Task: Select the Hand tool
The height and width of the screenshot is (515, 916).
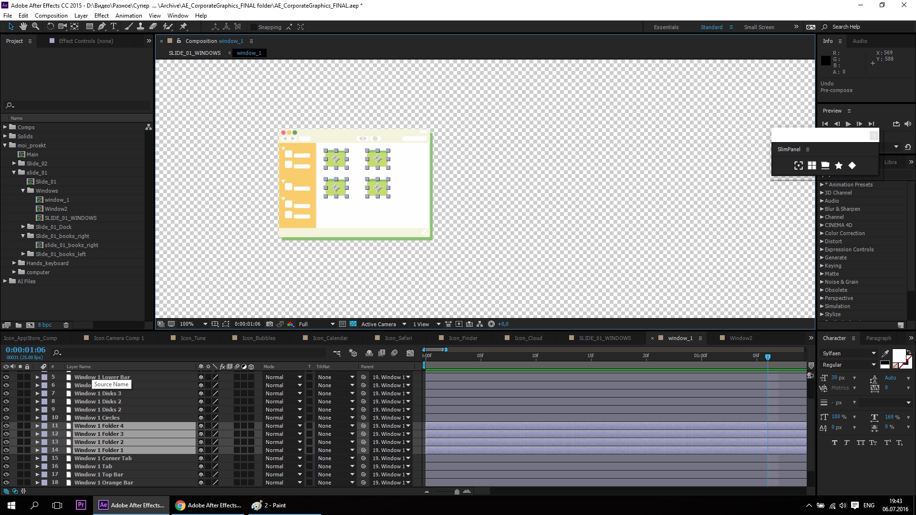Action: point(23,27)
